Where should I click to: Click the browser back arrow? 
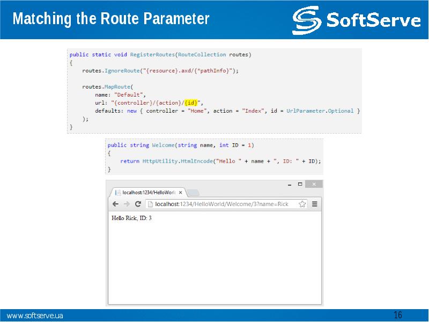pyautogui.click(x=115, y=204)
